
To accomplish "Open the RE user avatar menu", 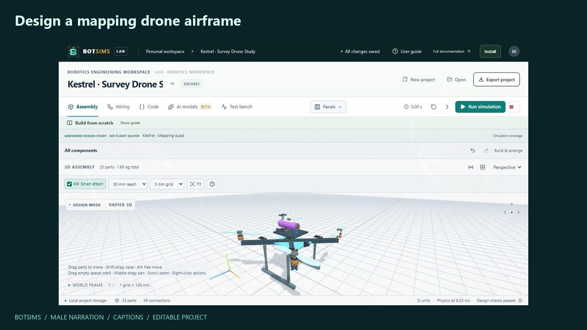I will tap(514, 51).
